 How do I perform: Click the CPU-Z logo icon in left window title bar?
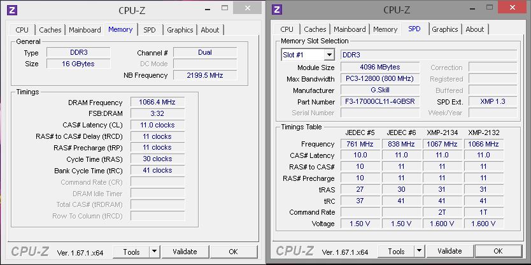11,10
